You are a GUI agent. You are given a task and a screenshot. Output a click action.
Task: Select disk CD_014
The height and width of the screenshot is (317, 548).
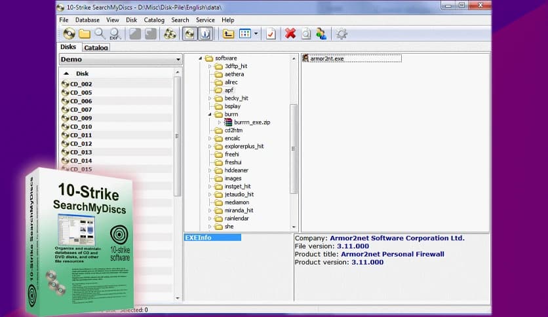[81, 160]
